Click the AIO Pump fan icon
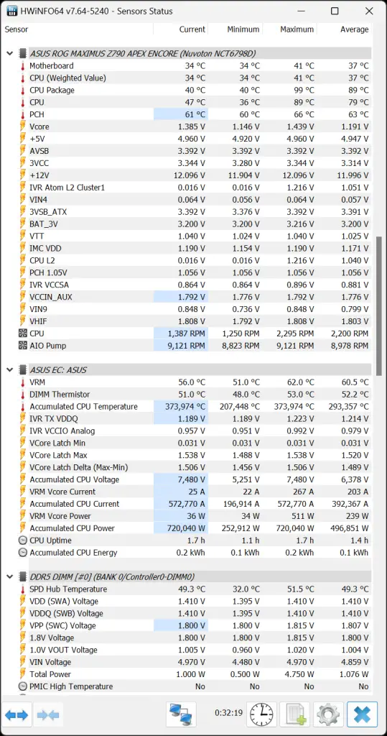Screen dimensions: 387x736 point(22,346)
